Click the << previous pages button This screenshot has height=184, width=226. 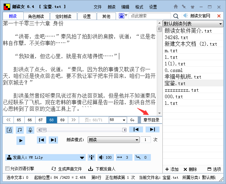click(x=8, y=120)
